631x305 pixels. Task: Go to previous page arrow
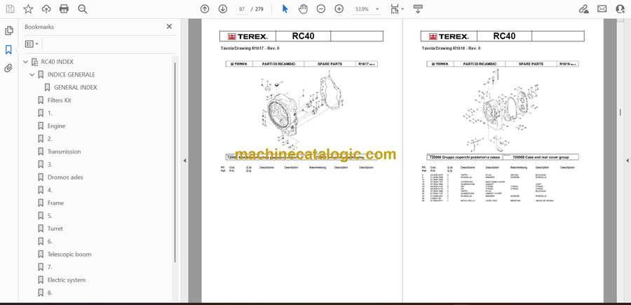point(205,9)
